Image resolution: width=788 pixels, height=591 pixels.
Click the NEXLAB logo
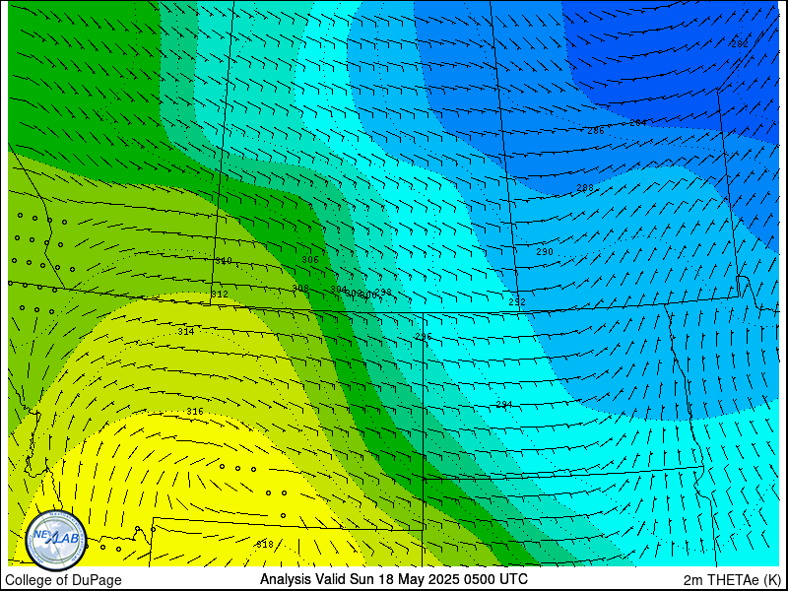point(56,540)
